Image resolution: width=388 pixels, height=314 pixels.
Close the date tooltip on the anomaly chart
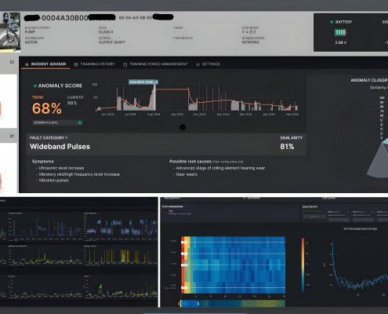[x=156, y=82]
